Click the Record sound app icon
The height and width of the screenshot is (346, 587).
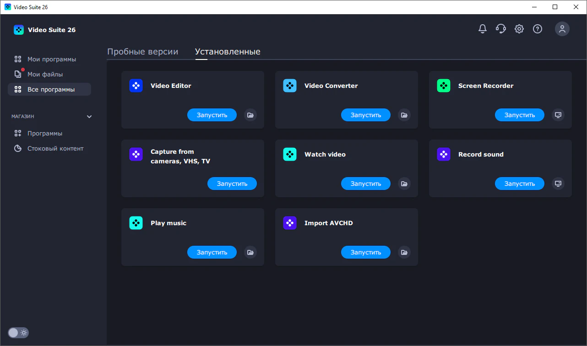click(444, 154)
